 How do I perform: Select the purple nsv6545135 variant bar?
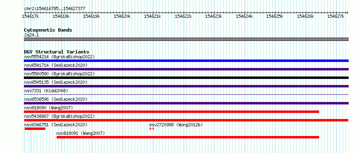pos(186,86)
